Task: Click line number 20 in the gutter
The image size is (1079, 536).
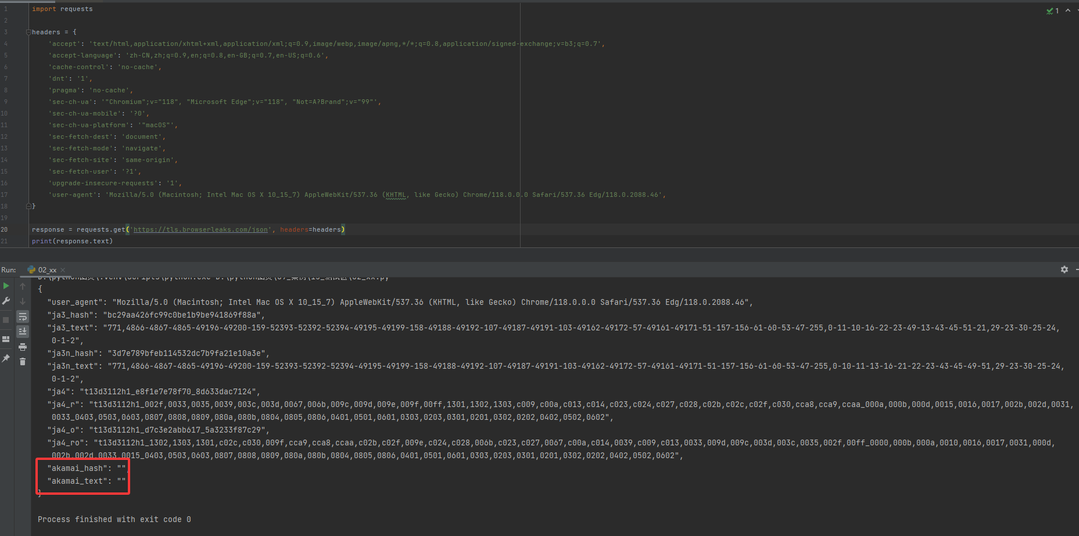Action: click(4, 229)
